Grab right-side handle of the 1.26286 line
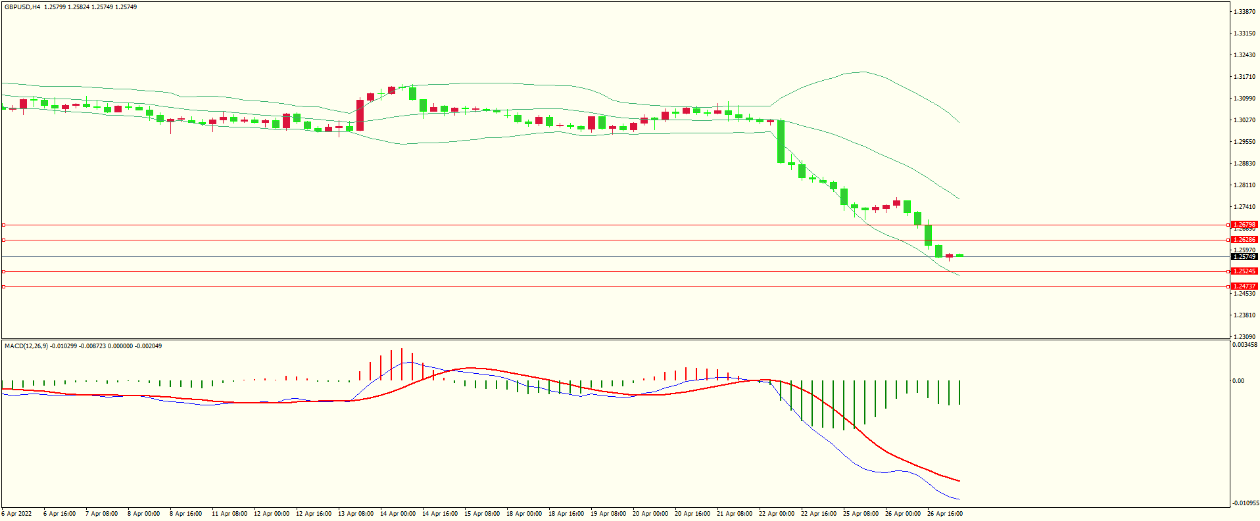1260x521 pixels. click(x=1229, y=240)
